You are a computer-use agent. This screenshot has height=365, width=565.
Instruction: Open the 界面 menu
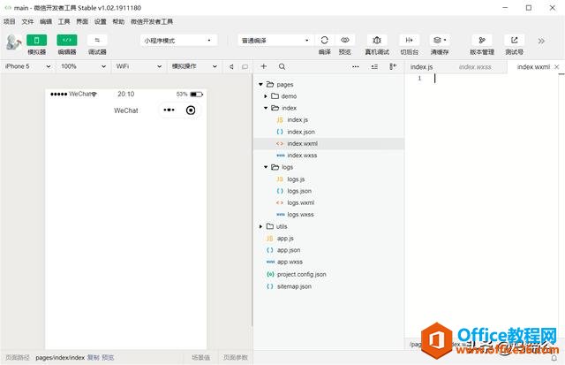[82, 21]
